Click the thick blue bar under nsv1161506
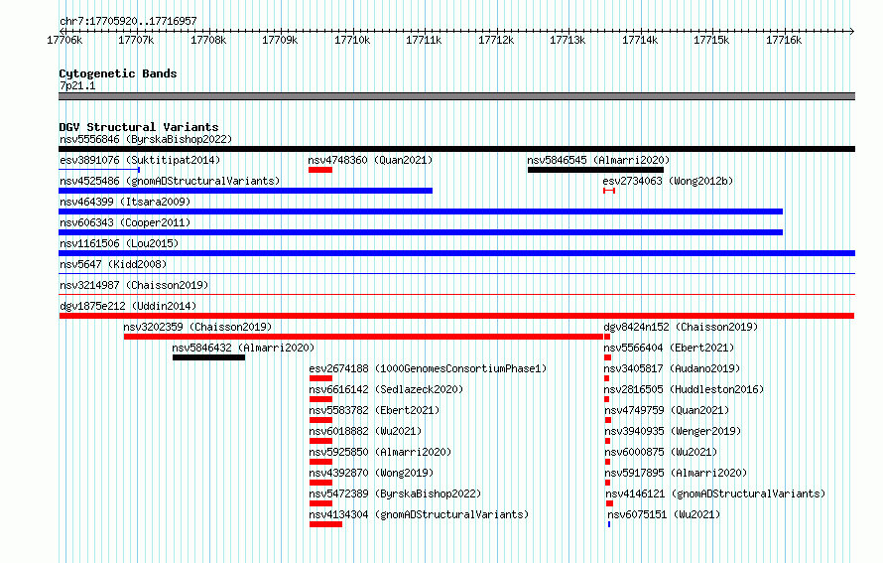Screen dimensions: 883x563 pos(456,253)
